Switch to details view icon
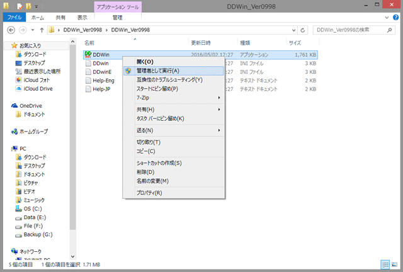The image size is (403, 272). (x=385, y=264)
